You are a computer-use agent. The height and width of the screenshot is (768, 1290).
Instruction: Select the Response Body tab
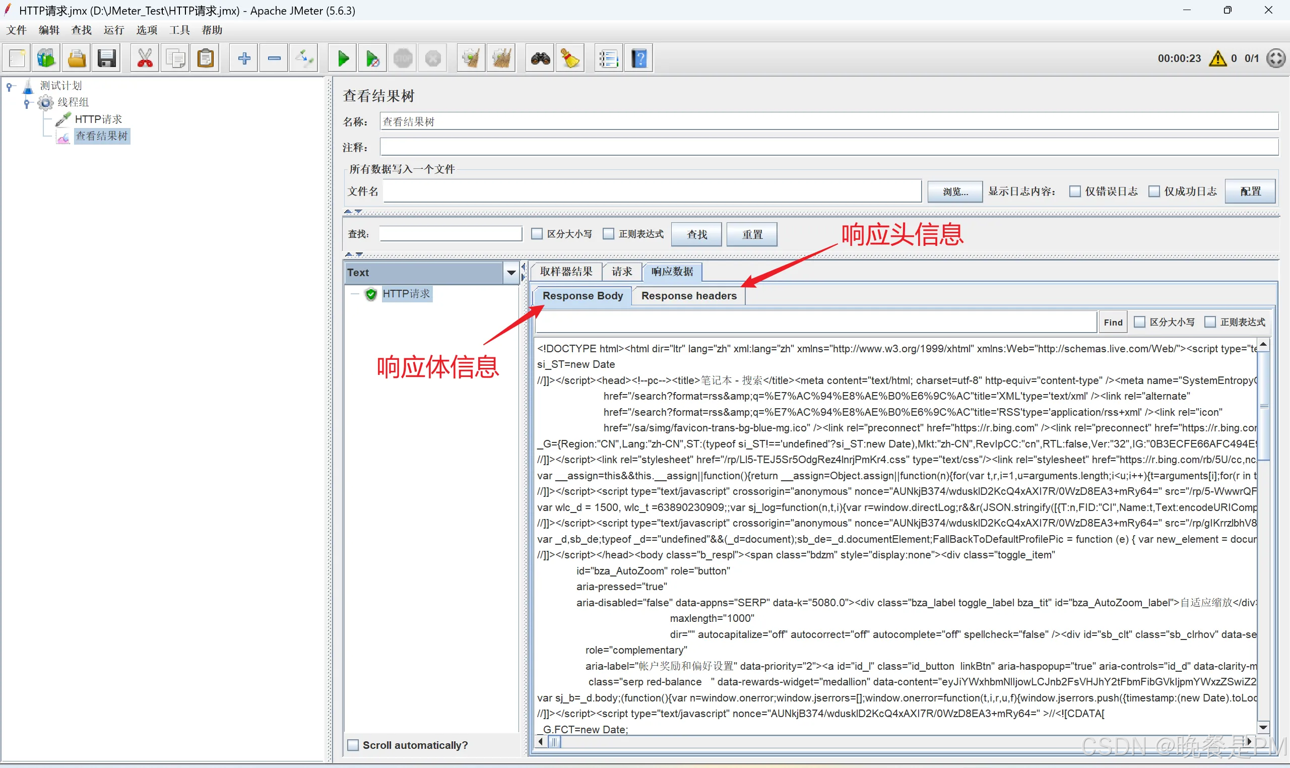(583, 296)
